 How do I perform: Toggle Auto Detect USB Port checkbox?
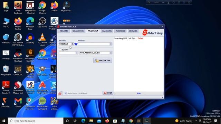[x=66, y=93]
